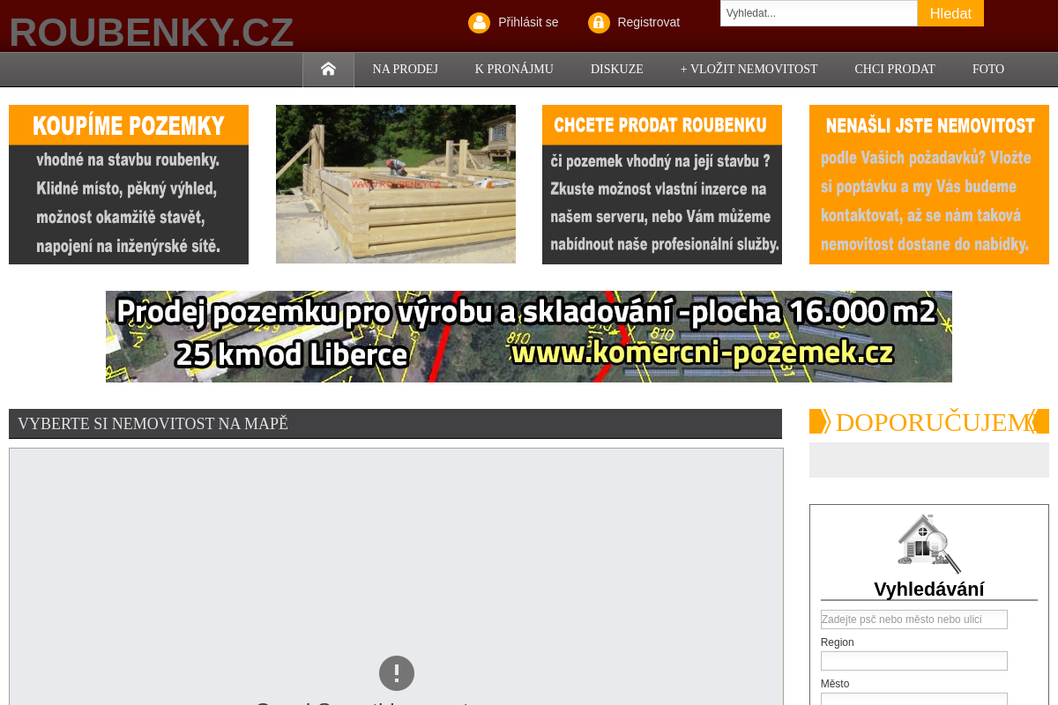The image size is (1058, 705).
Task: Click the KOUPÍME POZEMKY banner
Action: pos(129,184)
